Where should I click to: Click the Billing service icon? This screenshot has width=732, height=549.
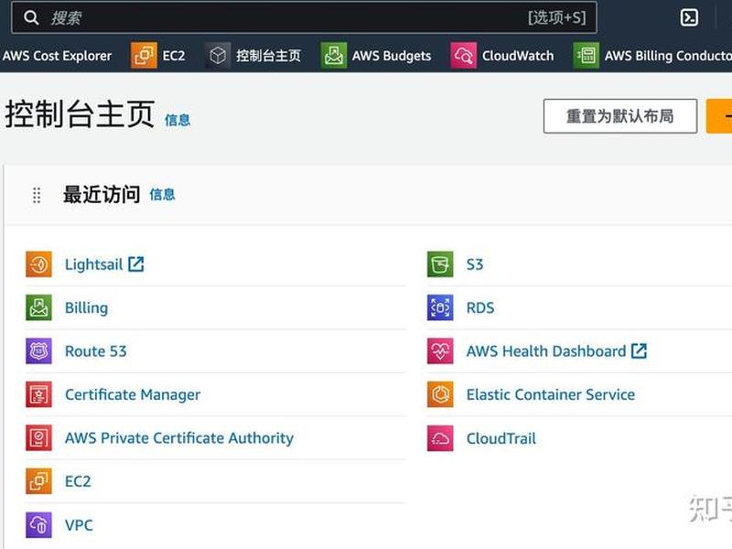38,307
